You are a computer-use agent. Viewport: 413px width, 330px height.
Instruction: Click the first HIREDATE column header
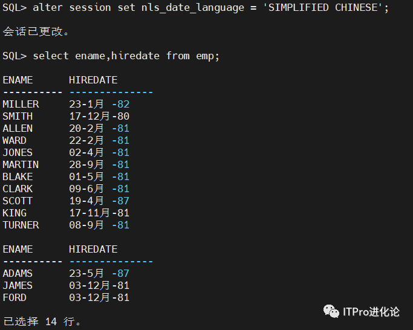tap(93, 80)
